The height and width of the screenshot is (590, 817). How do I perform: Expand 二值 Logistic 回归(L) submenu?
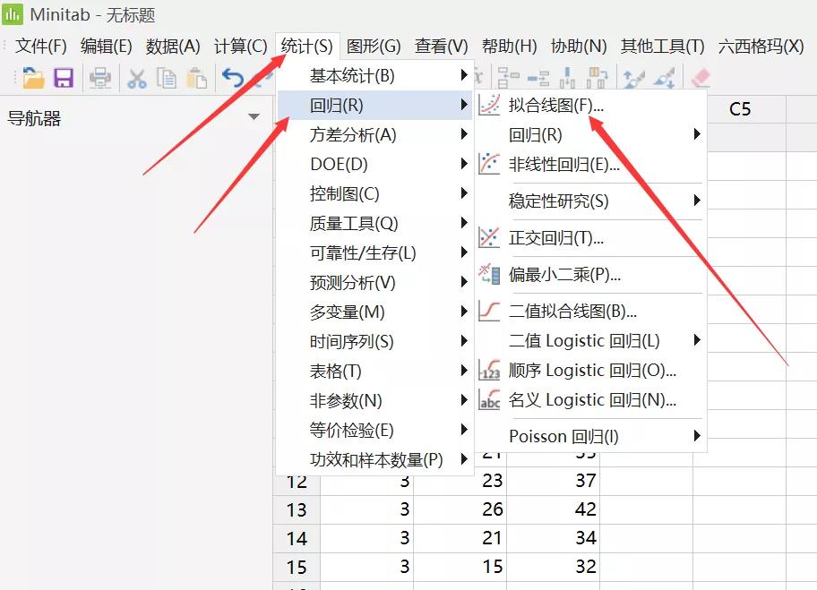591,340
